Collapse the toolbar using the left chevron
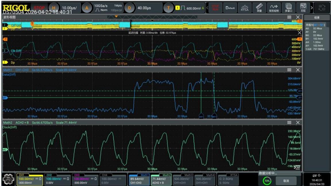 click(x=207, y=8)
